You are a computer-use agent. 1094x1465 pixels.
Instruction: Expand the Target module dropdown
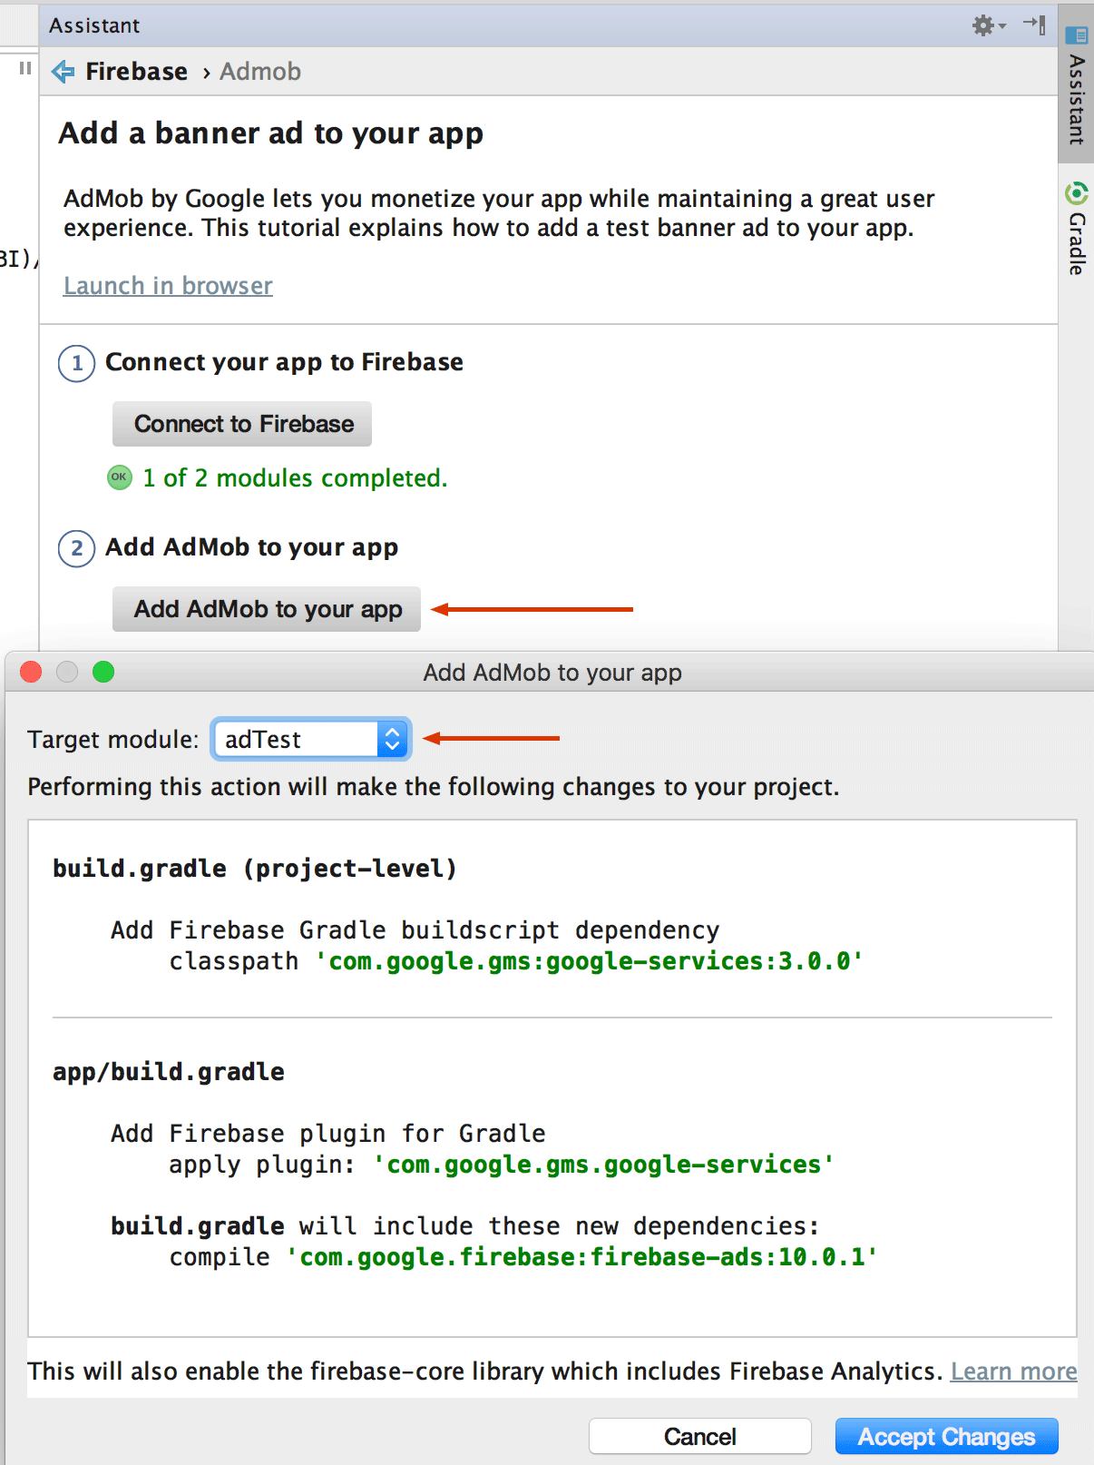click(x=392, y=740)
